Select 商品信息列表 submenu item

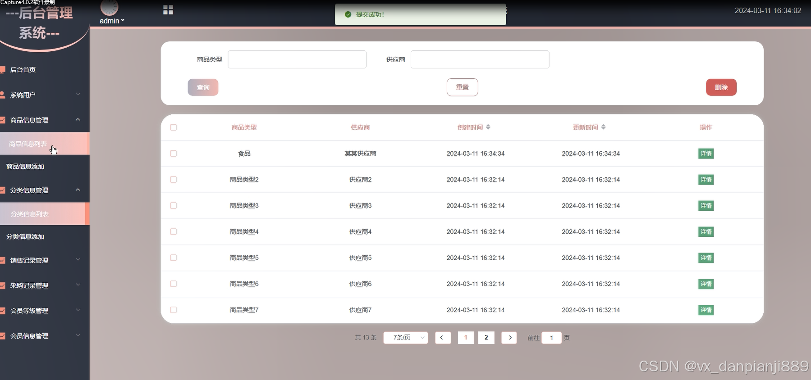[x=45, y=144]
